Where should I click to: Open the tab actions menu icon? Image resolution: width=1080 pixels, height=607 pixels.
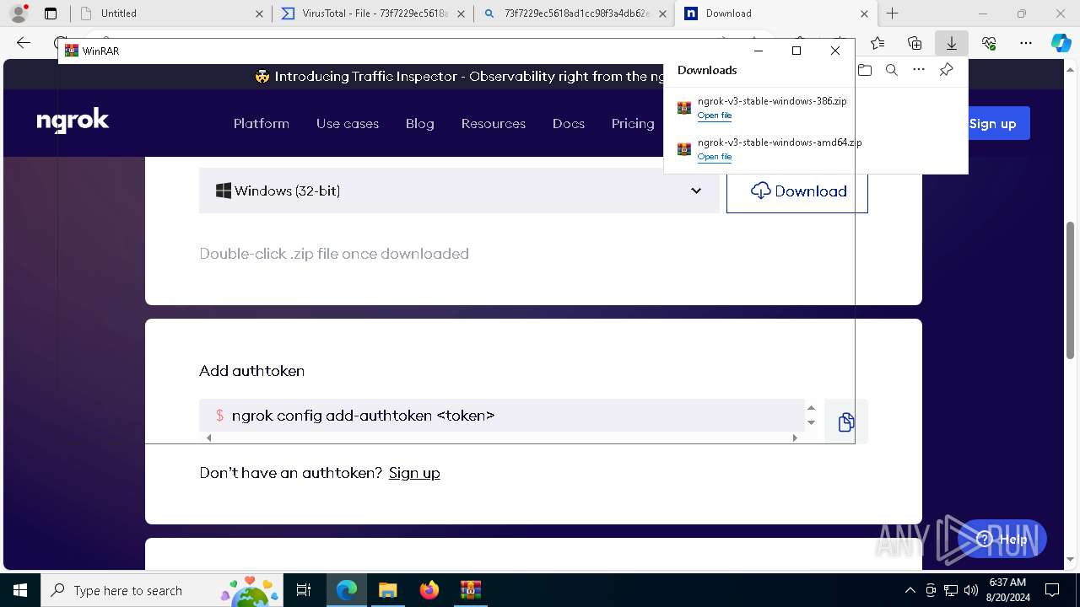[51, 13]
